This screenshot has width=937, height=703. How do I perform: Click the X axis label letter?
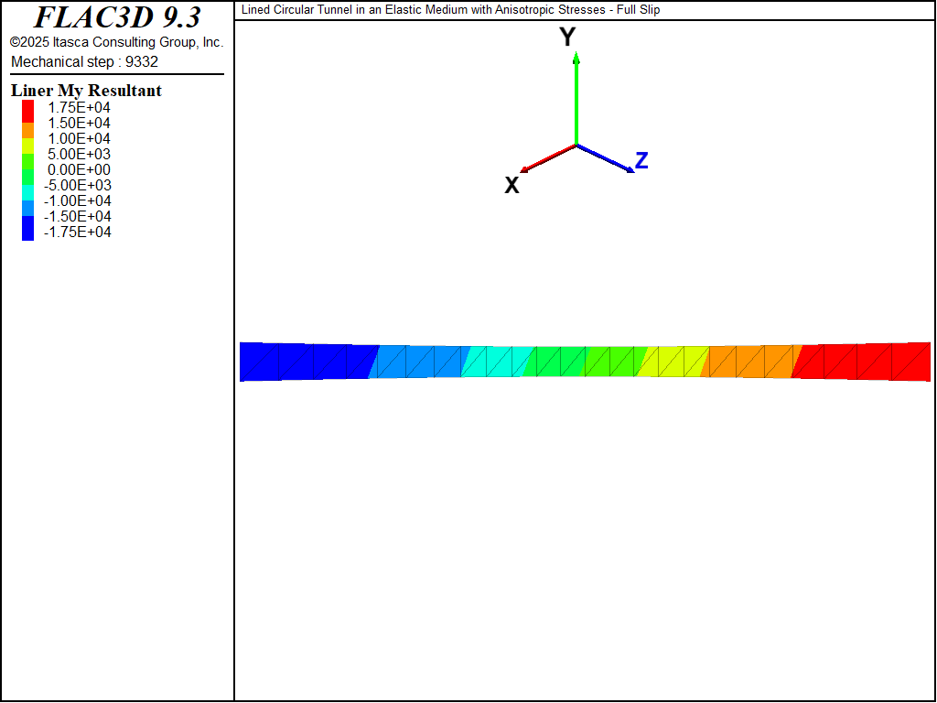tap(512, 186)
